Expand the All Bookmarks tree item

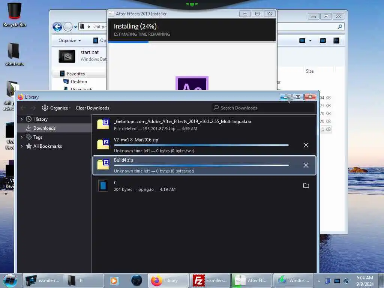[22, 146]
